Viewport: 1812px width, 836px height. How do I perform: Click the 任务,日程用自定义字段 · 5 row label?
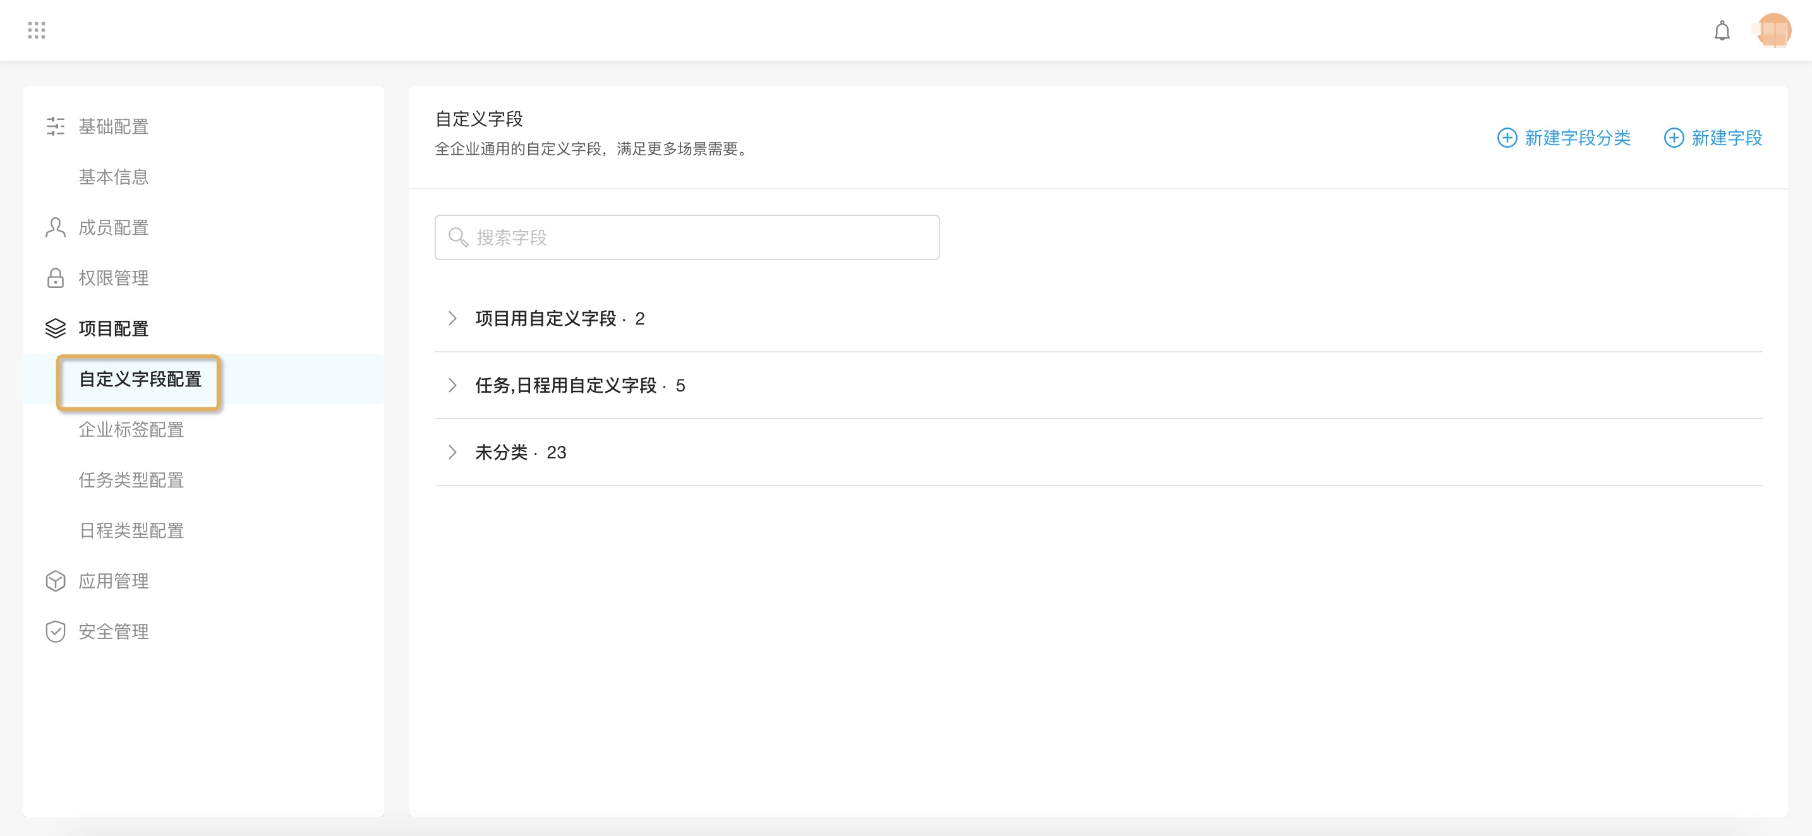581,385
